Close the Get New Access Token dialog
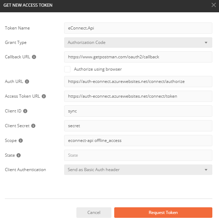This screenshot has width=219, height=221. (214, 5)
